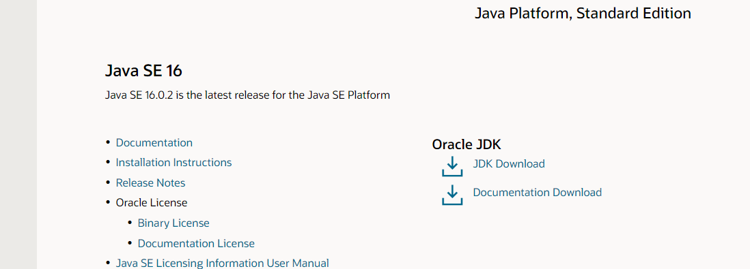Select the Java SE 16 heading

tap(143, 71)
